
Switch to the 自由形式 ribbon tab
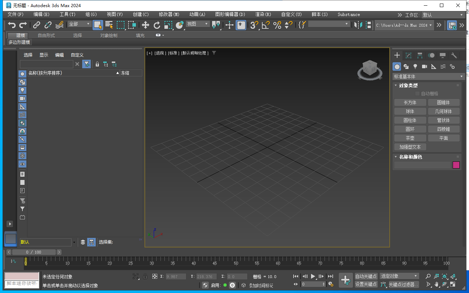46,36
